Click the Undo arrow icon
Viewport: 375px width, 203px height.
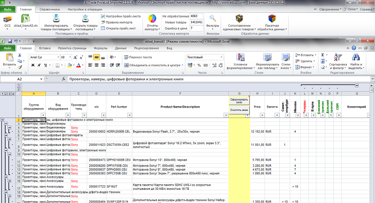click(x=15, y=41)
